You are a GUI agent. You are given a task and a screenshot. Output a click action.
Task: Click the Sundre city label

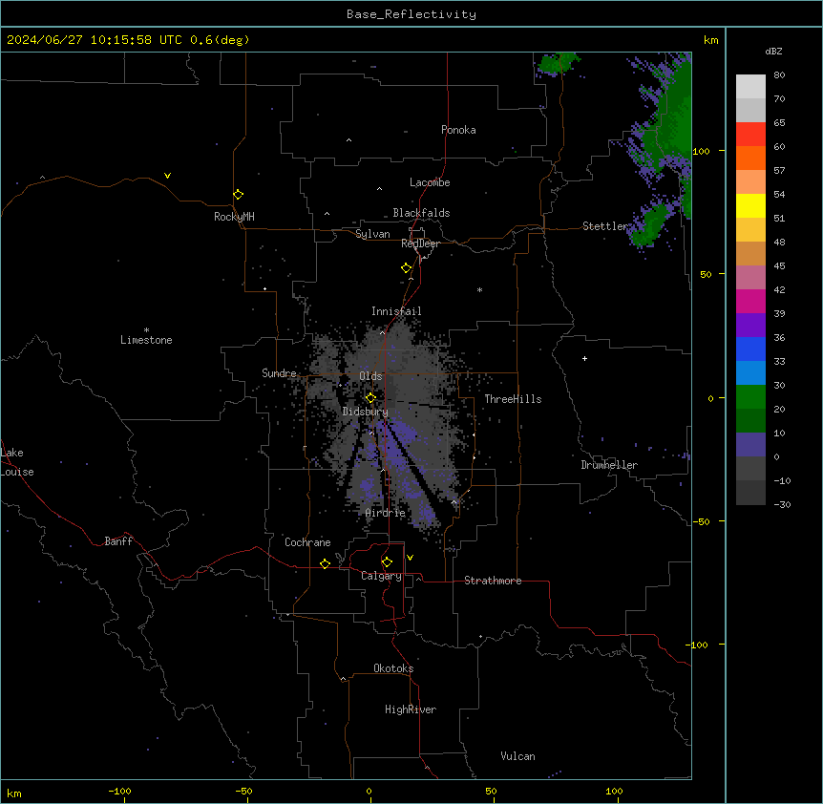point(279,373)
